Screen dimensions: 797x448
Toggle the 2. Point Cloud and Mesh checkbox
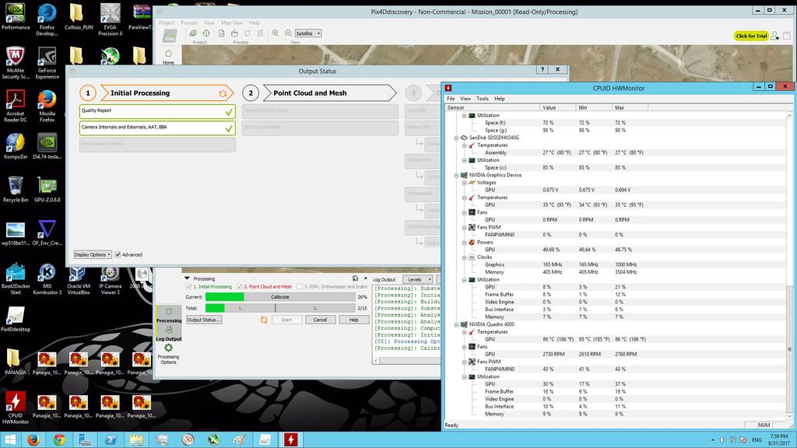[x=240, y=286]
